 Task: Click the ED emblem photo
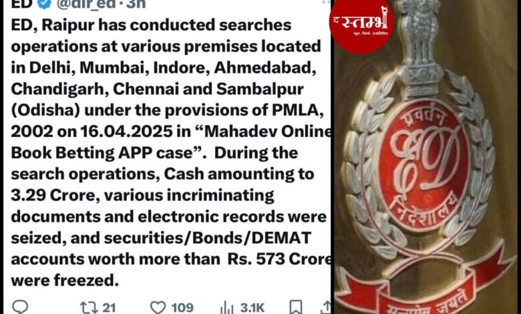(427, 157)
